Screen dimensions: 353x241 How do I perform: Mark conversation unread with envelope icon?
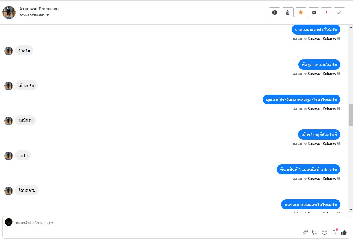[x=313, y=12]
